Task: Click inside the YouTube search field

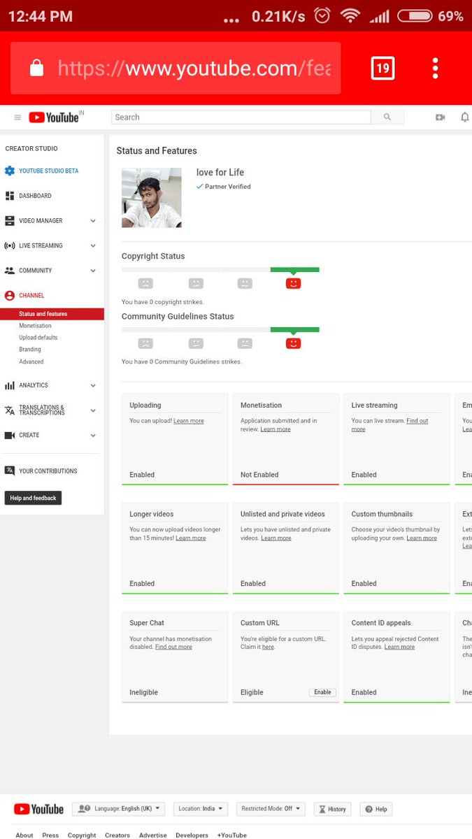Action: point(241,117)
